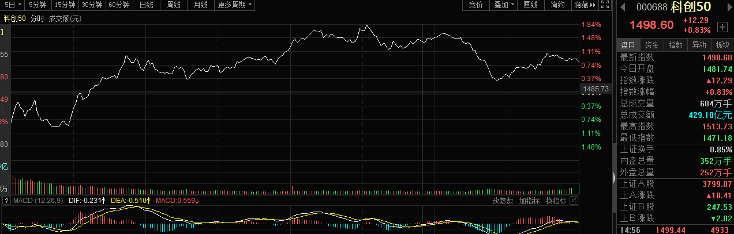This screenshot has width=734, height=234.
Task: Close the MACD indicator panel
Action: coord(574,201)
